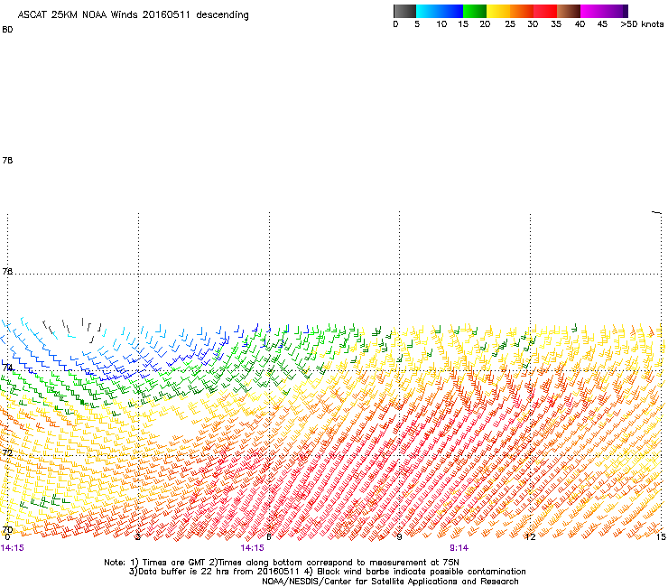Screen dimensions: 668x587
Task: Click the "30" label under the color bar
Action: pyautogui.click(x=533, y=24)
